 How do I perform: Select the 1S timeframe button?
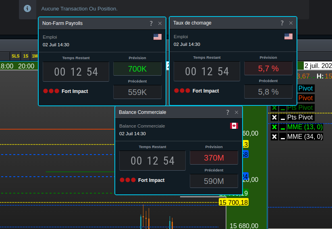click(x=26, y=56)
